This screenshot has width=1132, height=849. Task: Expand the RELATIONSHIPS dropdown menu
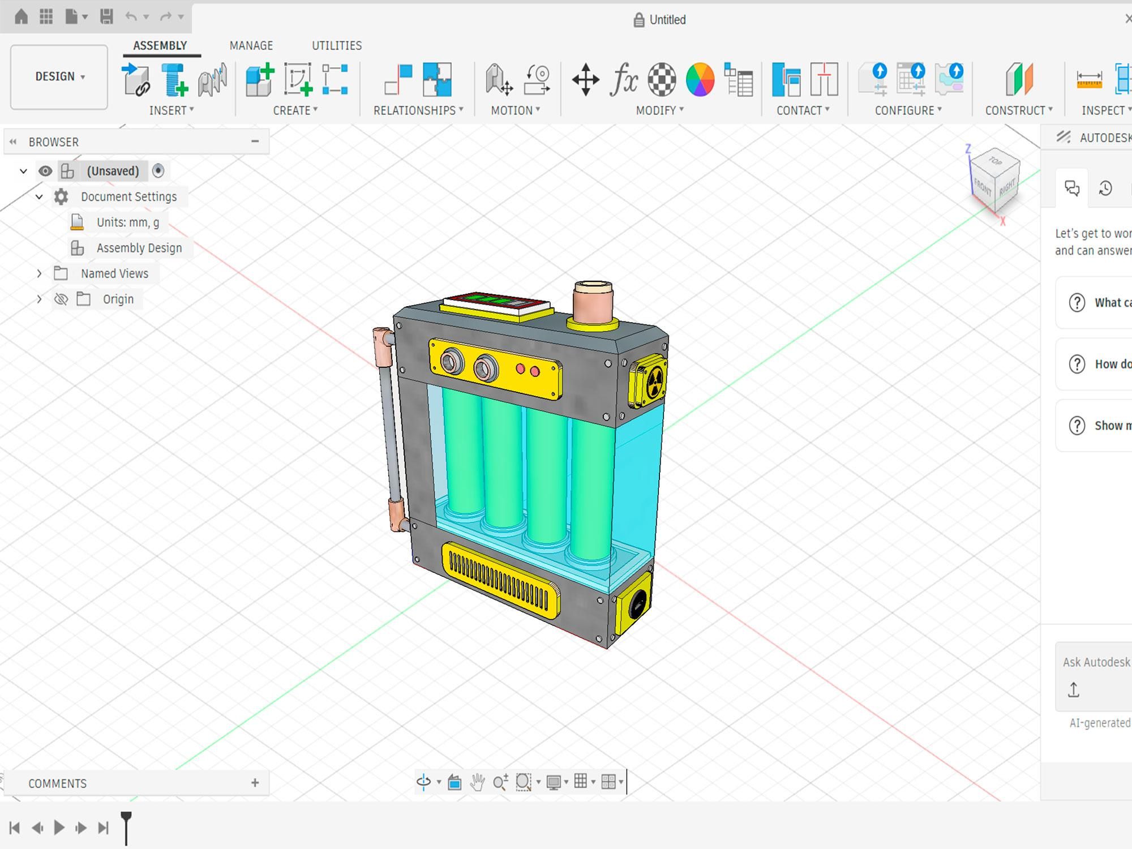(x=418, y=110)
